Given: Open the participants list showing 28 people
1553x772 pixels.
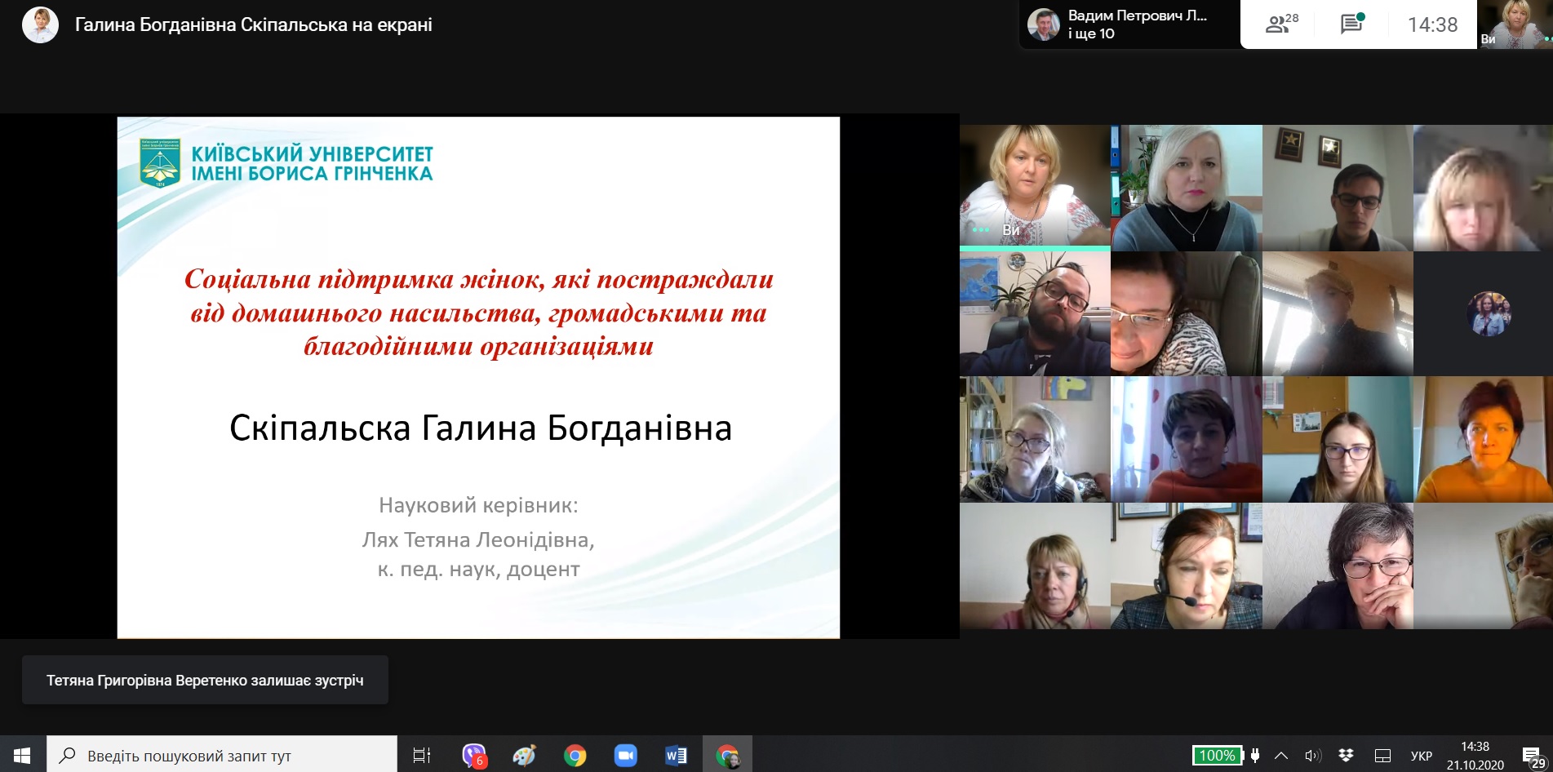Looking at the screenshot, I should [x=1280, y=24].
